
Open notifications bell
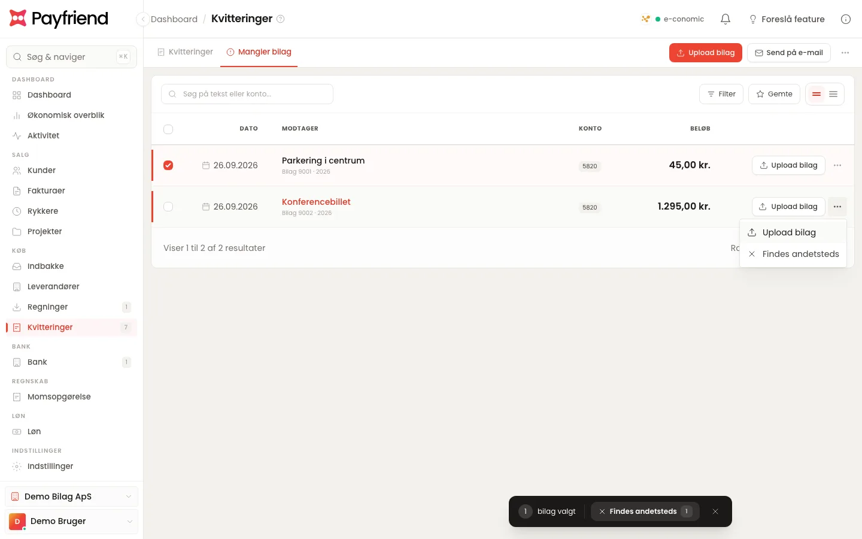point(726,19)
